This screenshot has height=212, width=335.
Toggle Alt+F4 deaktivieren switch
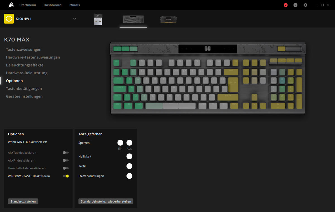66,160
